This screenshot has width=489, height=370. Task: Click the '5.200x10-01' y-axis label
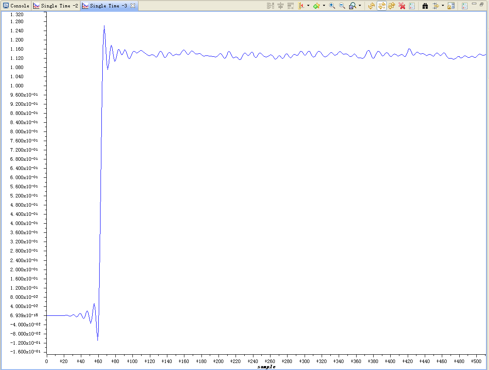pos(24,196)
